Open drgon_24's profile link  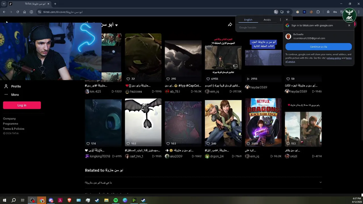pyautogui.click(x=217, y=156)
